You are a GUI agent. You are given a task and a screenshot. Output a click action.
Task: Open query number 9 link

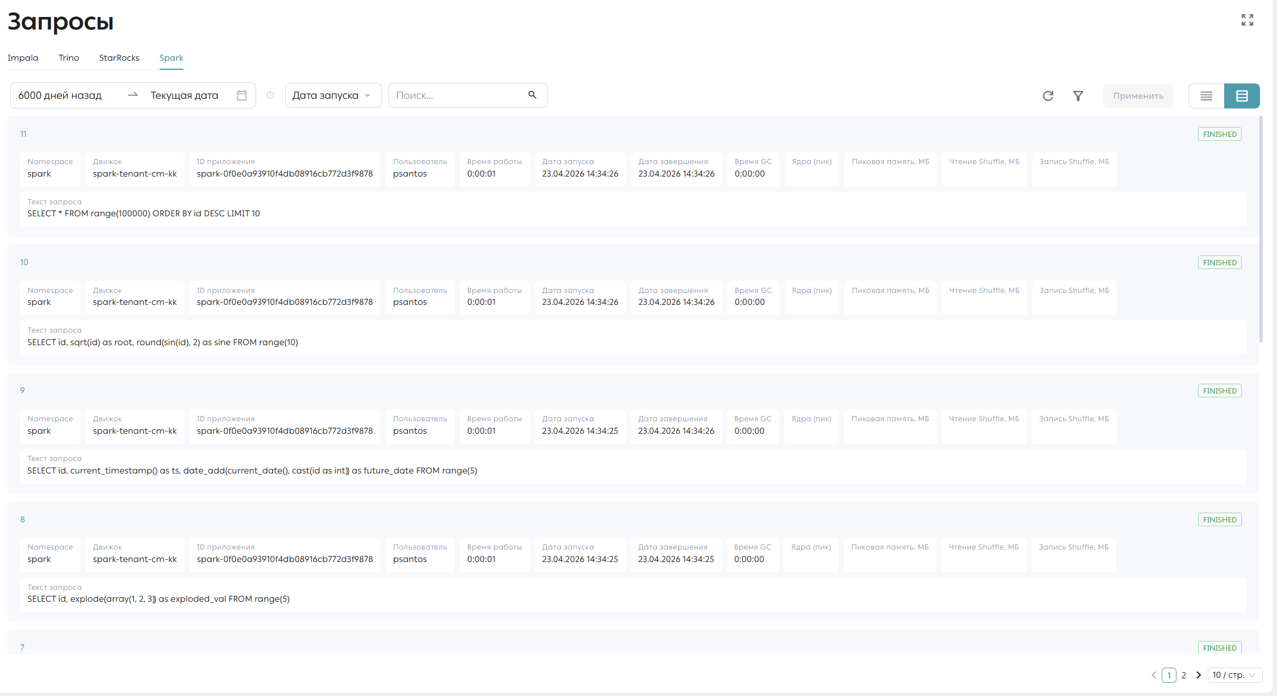(x=22, y=391)
